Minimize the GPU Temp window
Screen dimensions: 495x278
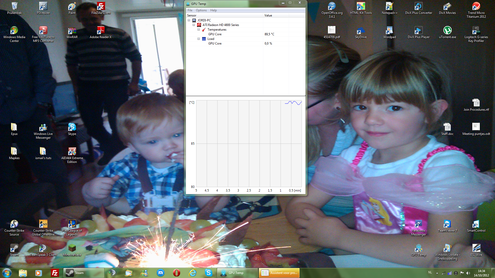point(283,3)
